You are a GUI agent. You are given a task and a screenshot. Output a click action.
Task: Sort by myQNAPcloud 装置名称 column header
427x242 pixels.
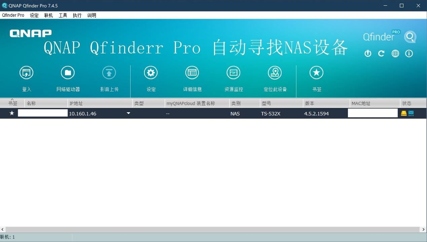point(197,103)
